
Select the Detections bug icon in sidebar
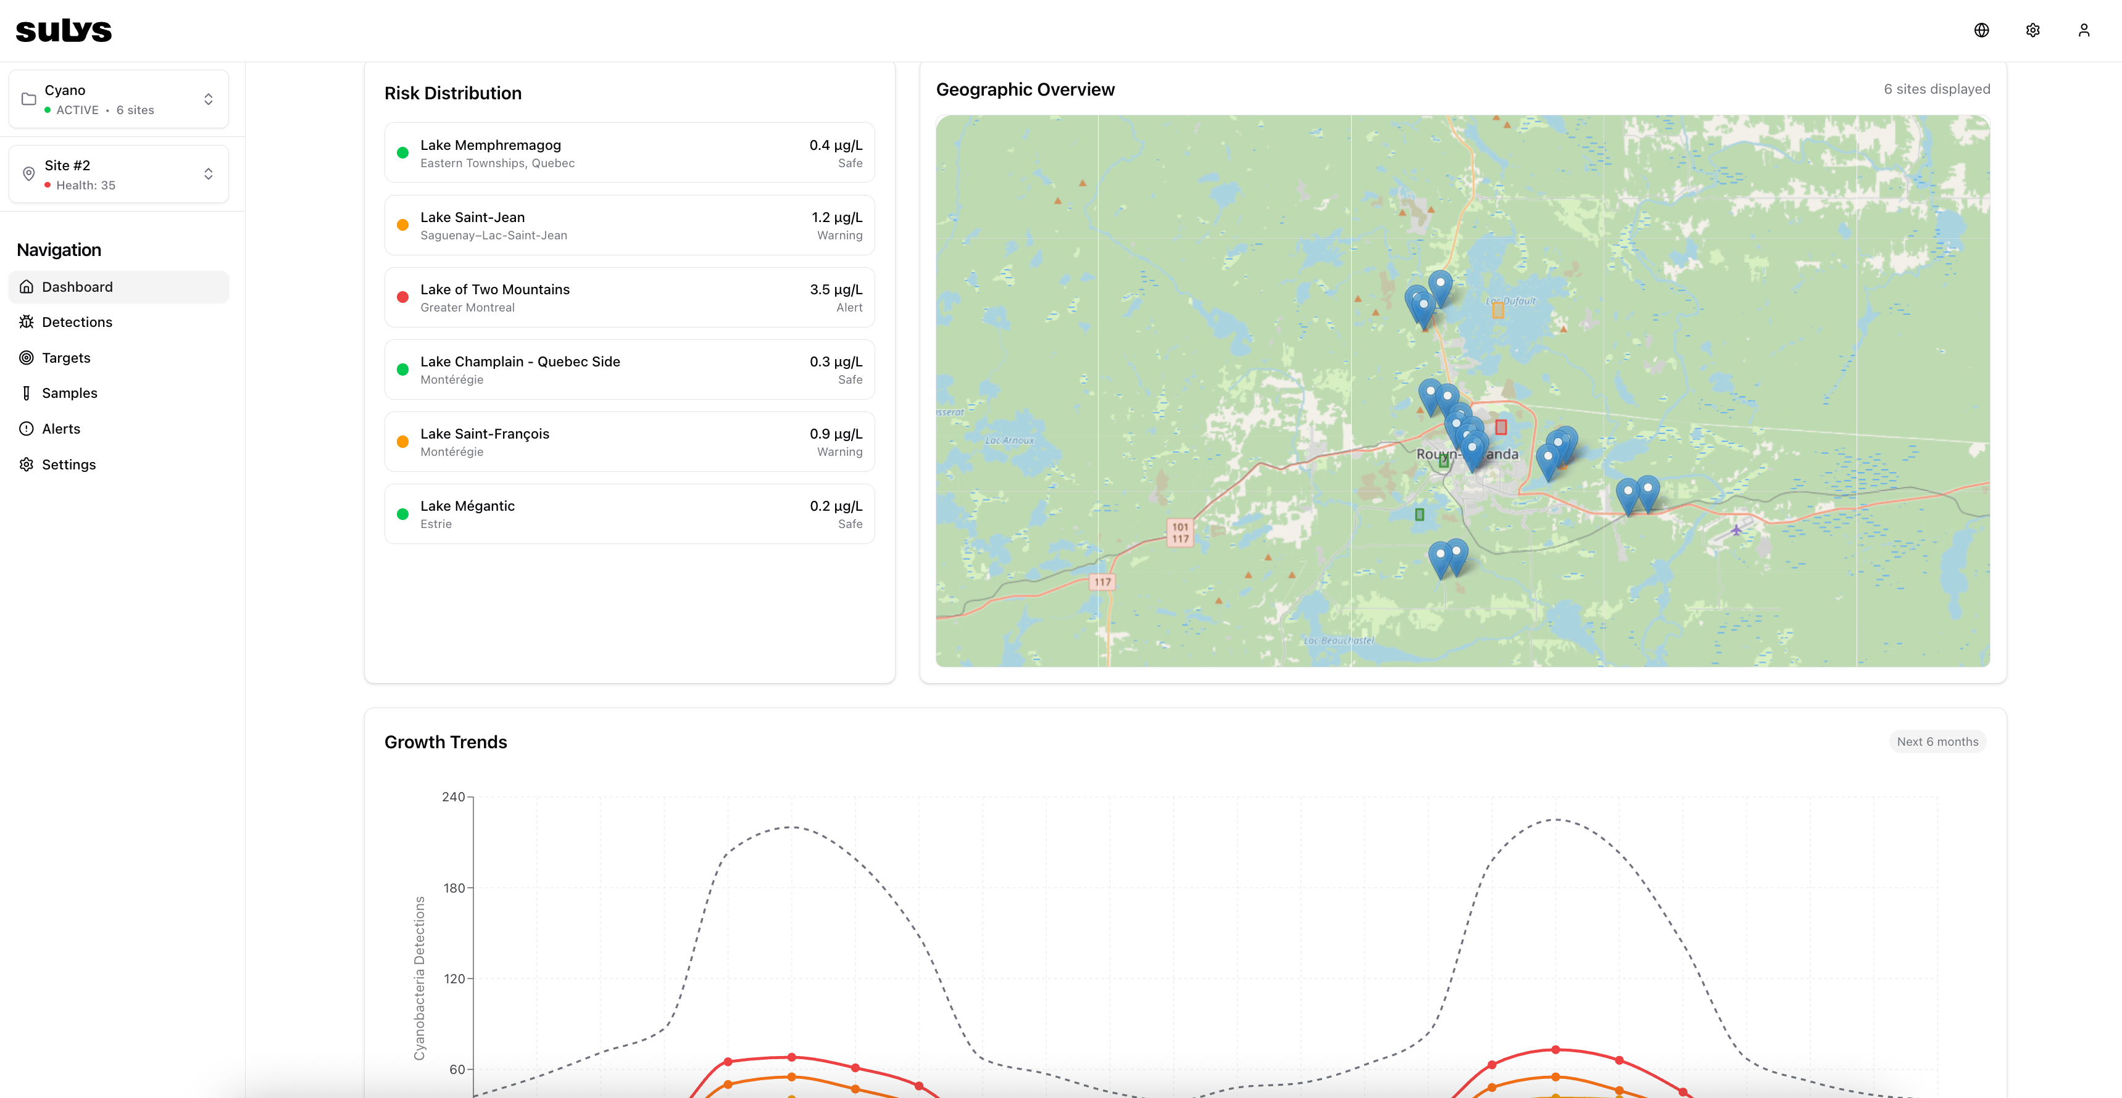(27, 322)
